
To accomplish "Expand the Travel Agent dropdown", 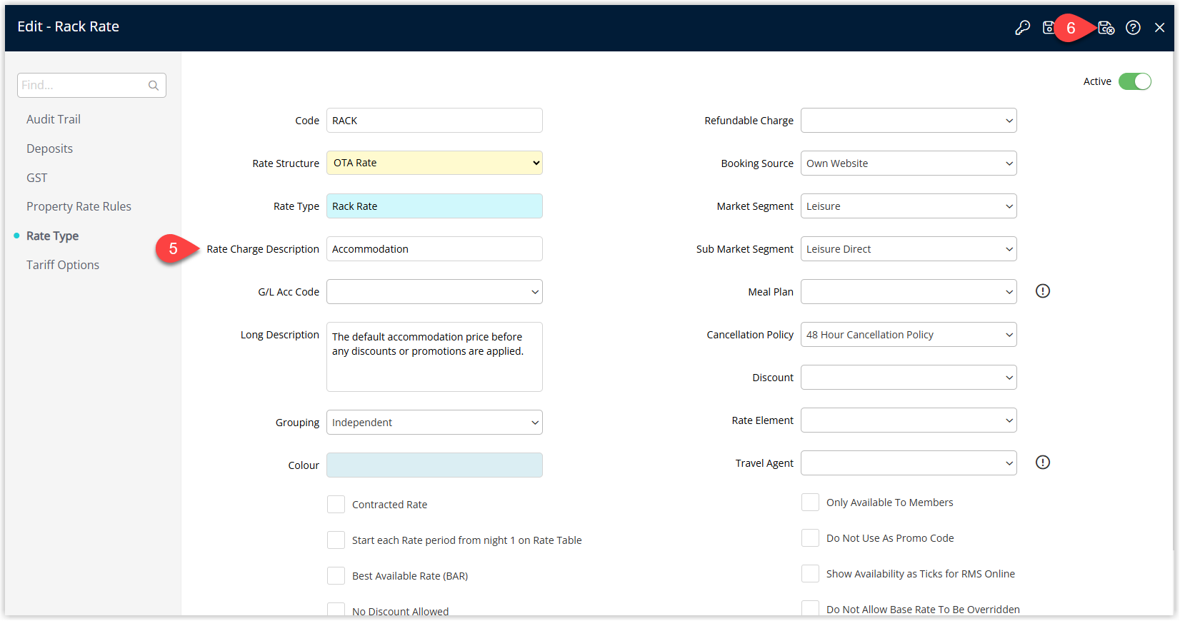I will [909, 463].
